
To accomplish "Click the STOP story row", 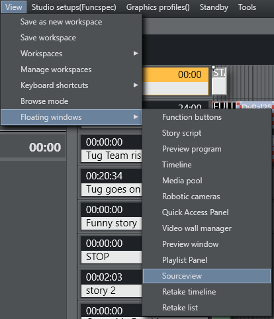I will point(111,257).
